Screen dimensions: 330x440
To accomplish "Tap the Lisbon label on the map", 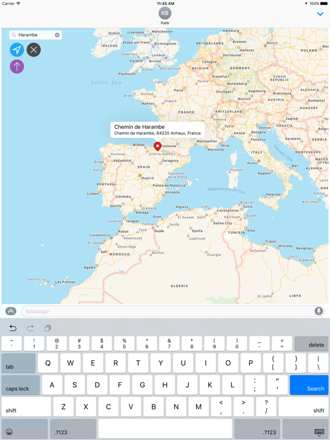I will click(93, 194).
